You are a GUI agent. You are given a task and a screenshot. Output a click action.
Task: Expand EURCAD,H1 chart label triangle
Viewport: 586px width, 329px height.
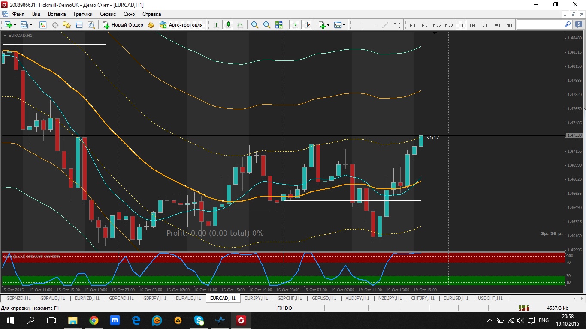click(x=5, y=36)
